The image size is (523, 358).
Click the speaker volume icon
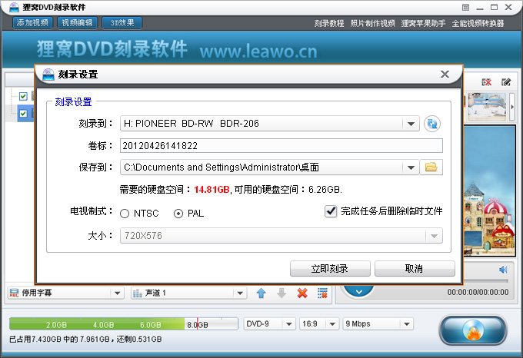[503, 270]
